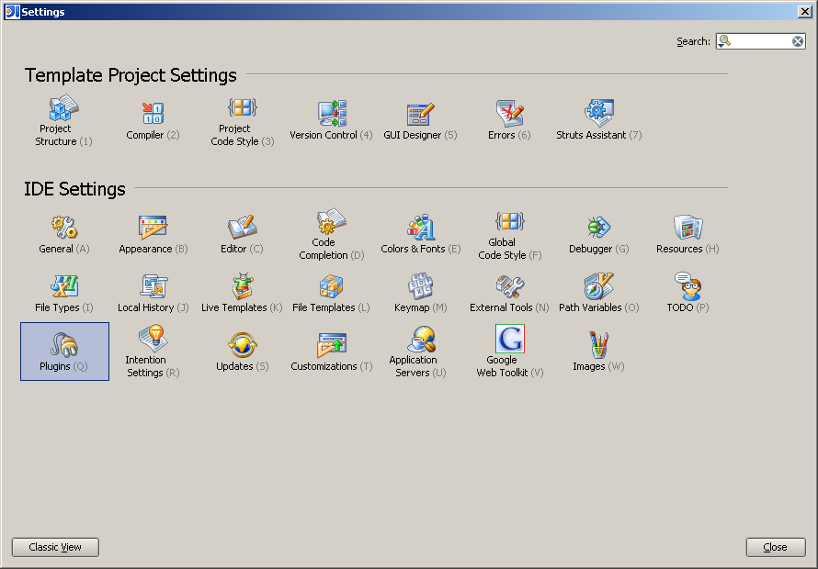Open Images settings
The width and height of the screenshot is (818, 569).
[x=599, y=351]
